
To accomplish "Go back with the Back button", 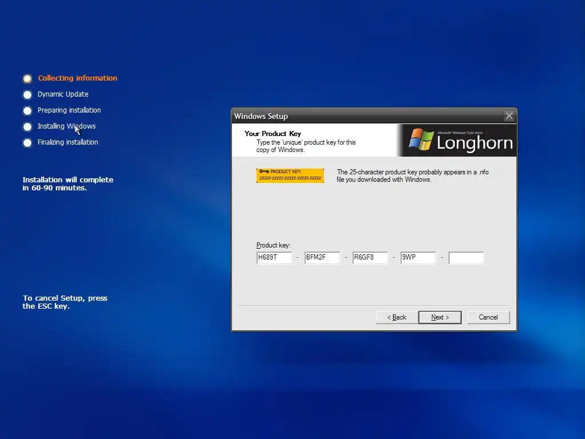I will click(x=396, y=317).
